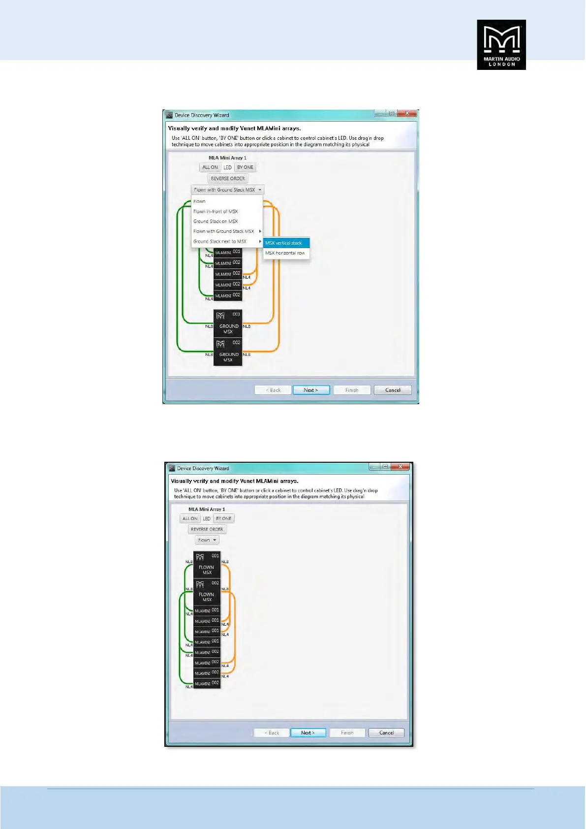Open the 'Flown with Ground Stack MSX' dropdown
Screen dimensions: 586x829
[x=228, y=190]
